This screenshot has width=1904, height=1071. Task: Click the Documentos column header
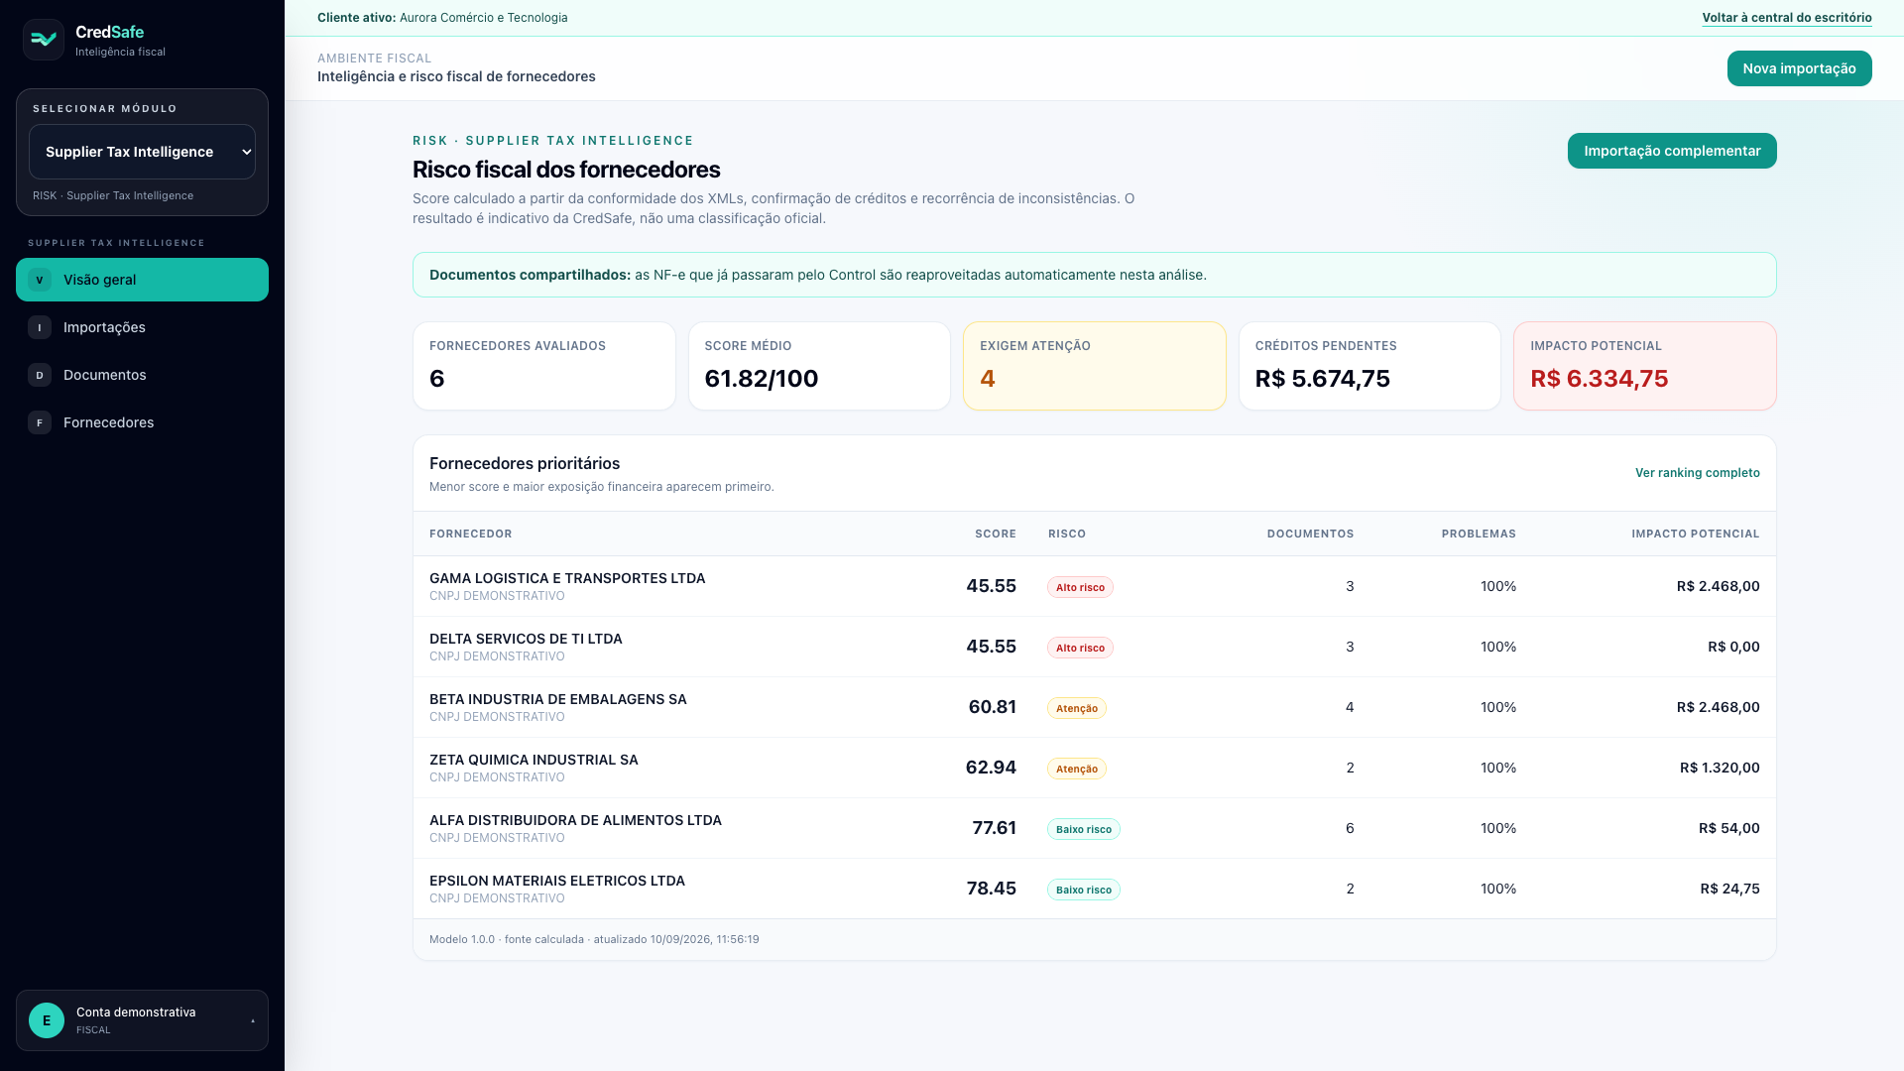pyautogui.click(x=1310, y=534)
